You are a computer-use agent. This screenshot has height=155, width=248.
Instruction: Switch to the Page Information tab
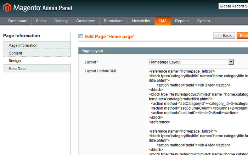point(23,45)
